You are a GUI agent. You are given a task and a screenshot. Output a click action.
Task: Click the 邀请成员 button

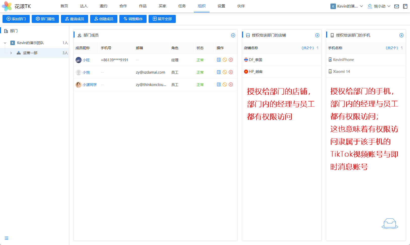click(x=75, y=19)
